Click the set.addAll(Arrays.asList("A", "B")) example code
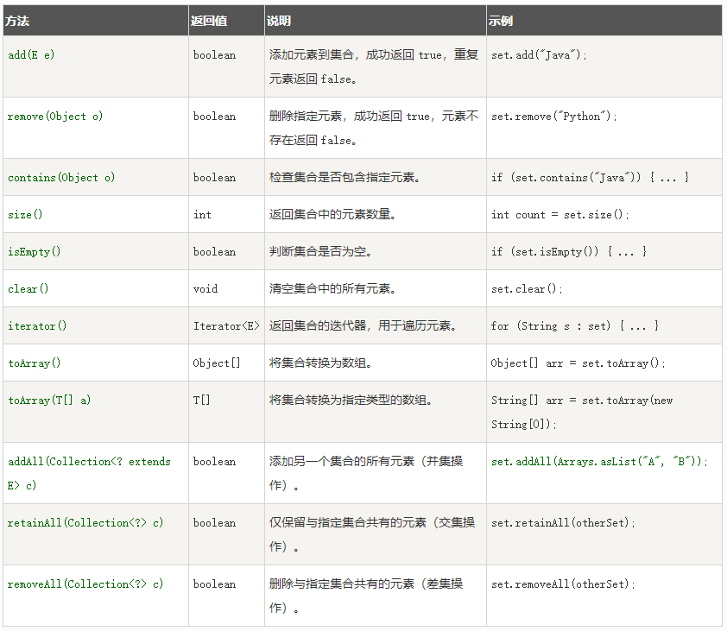 click(x=599, y=461)
